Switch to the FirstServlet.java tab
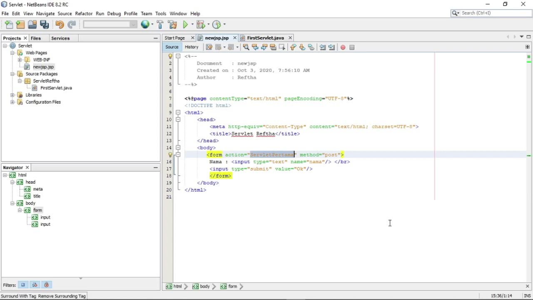This screenshot has width=533, height=300. pyautogui.click(x=265, y=38)
